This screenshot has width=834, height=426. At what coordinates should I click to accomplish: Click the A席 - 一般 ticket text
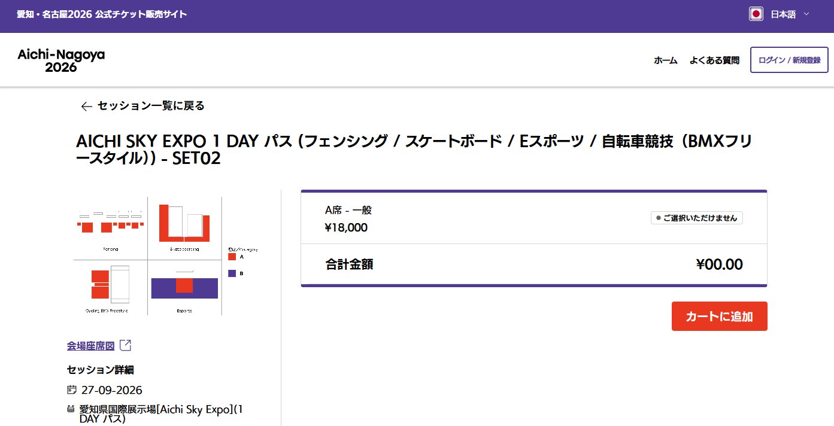click(x=348, y=210)
